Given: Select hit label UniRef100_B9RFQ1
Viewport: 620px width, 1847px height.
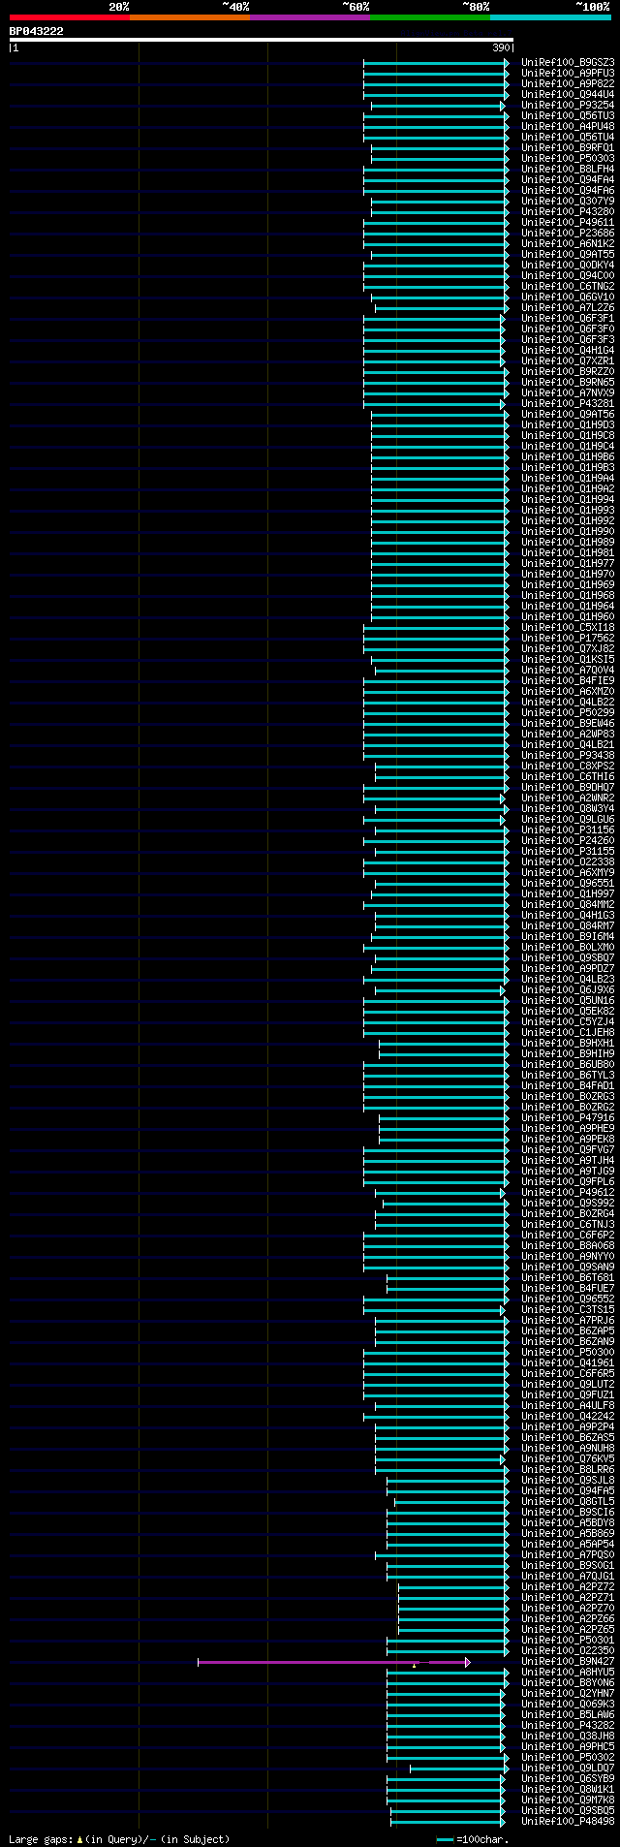Looking at the screenshot, I should (568, 148).
